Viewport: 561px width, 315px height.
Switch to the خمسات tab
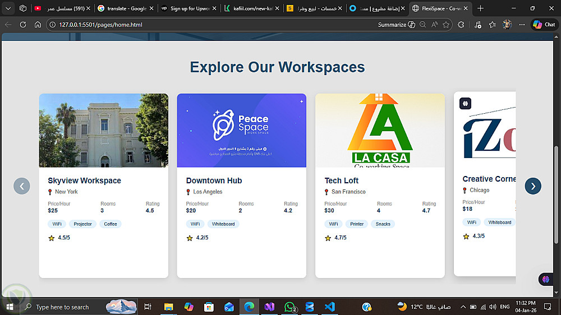coord(315,8)
